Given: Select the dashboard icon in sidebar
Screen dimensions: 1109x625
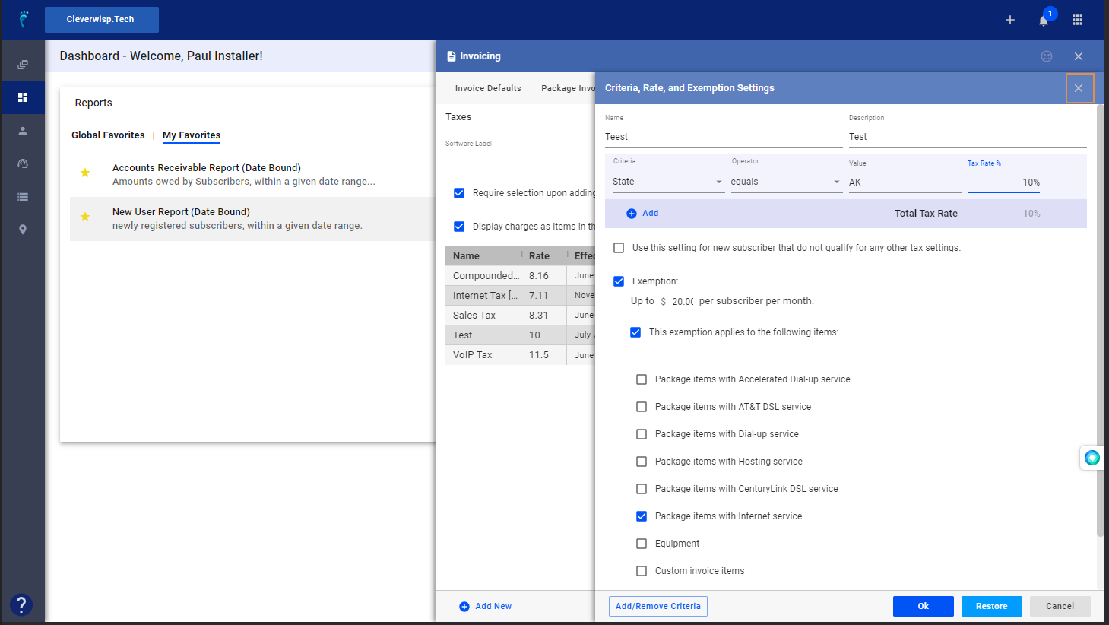Looking at the screenshot, I should pos(23,97).
